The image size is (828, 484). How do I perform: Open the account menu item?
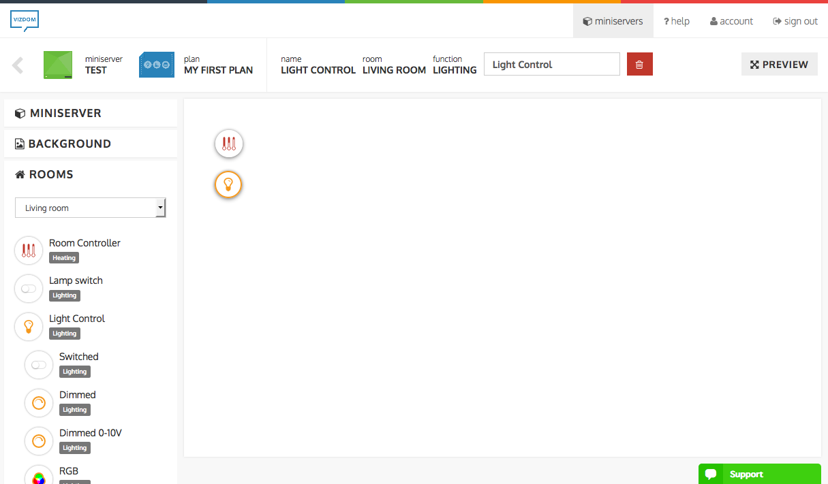tap(731, 21)
